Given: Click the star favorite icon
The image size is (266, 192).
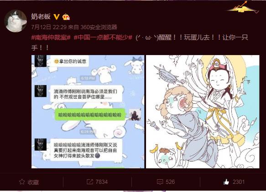Looking at the screenshot, I should pyautogui.click(x=22, y=182).
